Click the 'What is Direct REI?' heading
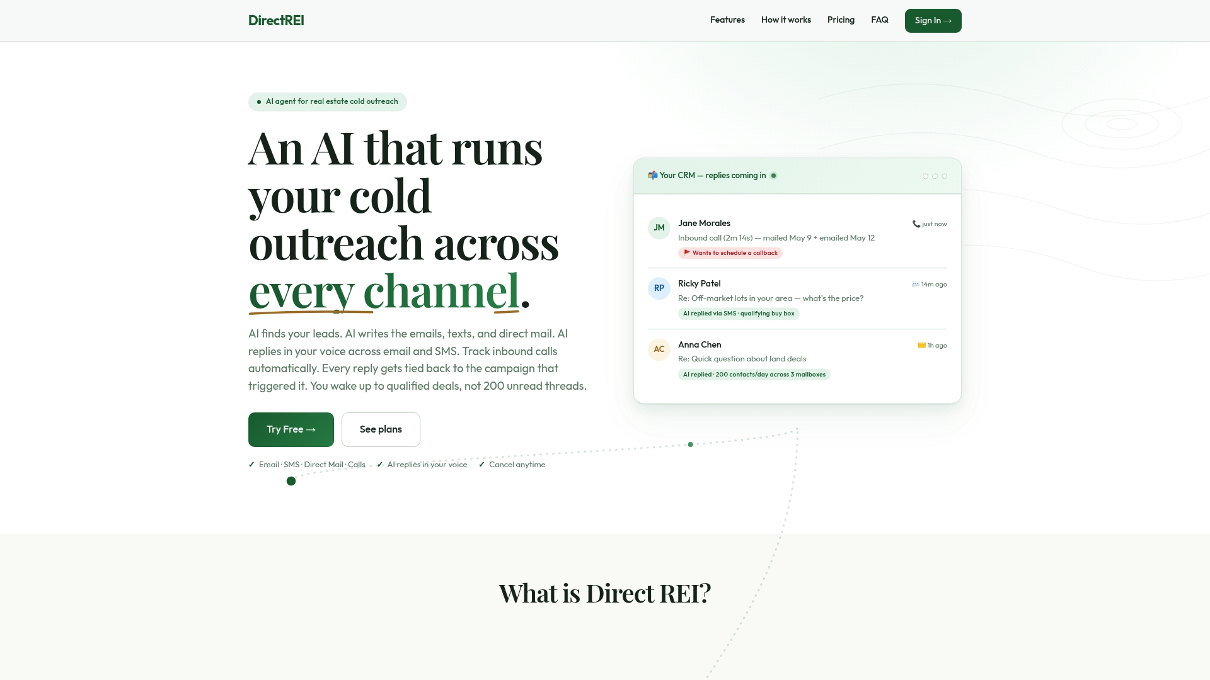The width and height of the screenshot is (1210, 680). [605, 593]
